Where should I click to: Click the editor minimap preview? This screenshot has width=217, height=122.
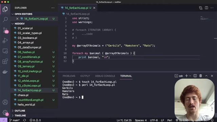click(207, 18)
